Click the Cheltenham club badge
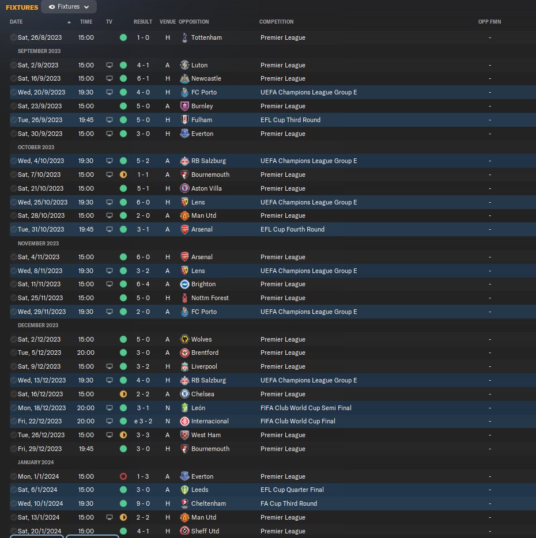Screen dimensions: 536x538 click(184, 503)
